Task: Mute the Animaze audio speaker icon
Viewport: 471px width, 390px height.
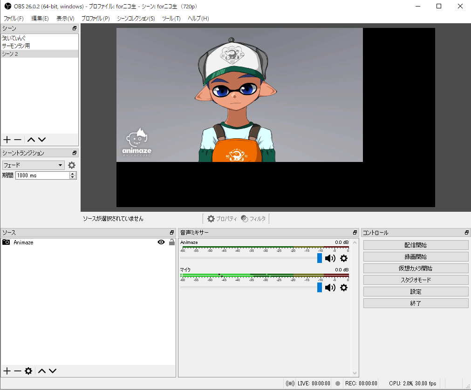Action: (x=330, y=258)
